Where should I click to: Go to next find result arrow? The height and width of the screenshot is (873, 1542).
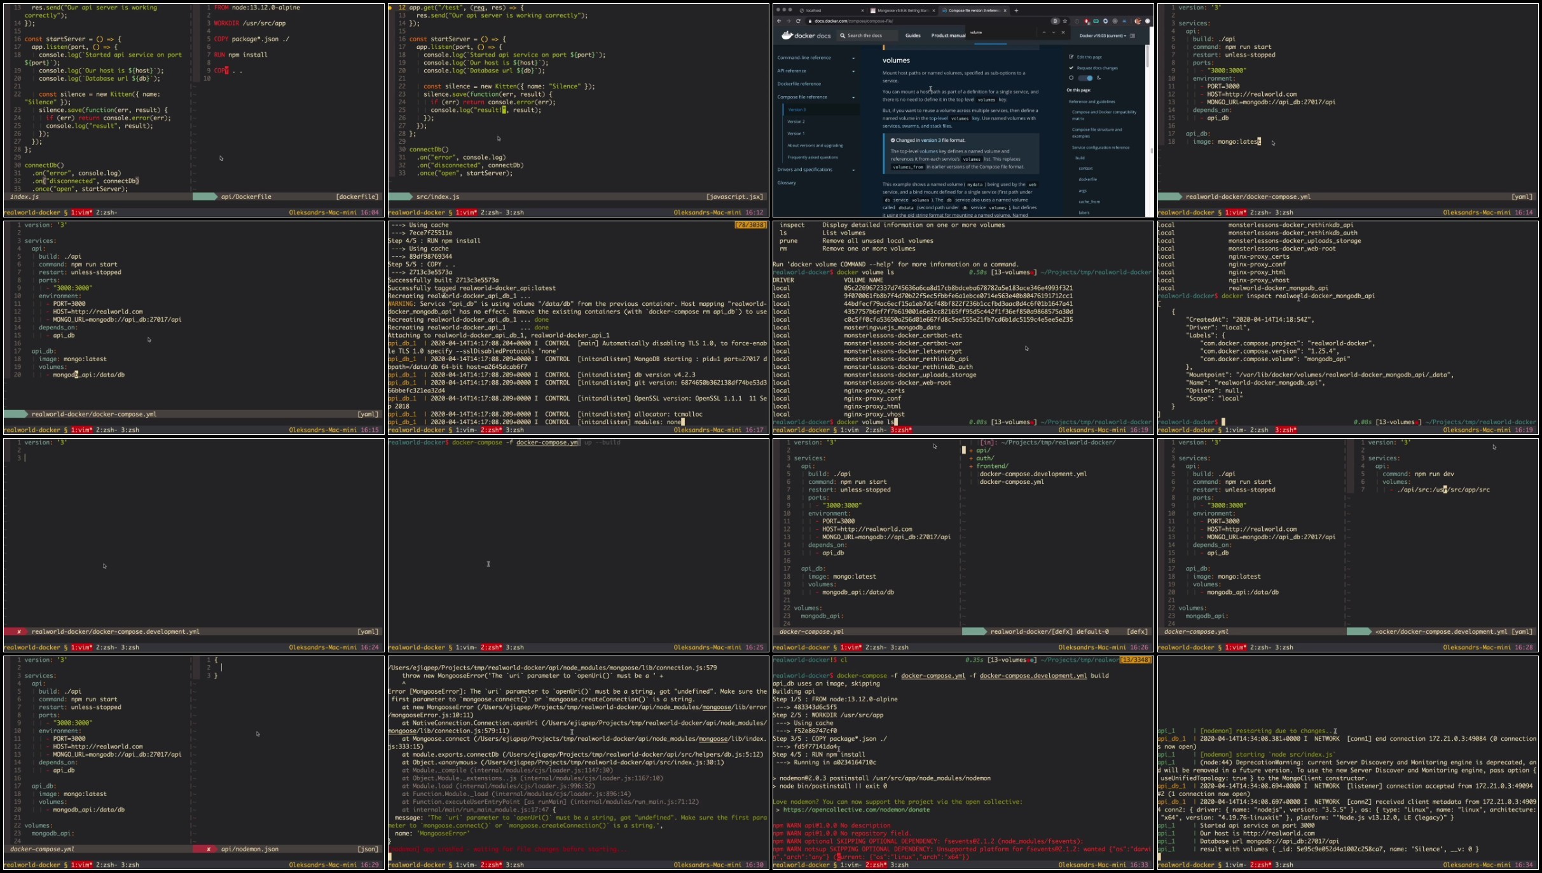1053,32
